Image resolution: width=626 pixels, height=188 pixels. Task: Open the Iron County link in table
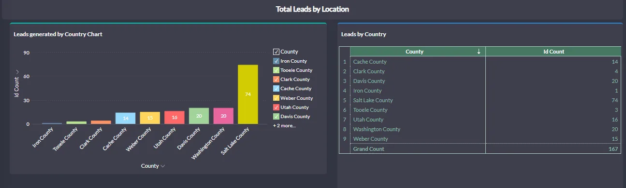point(367,91)
